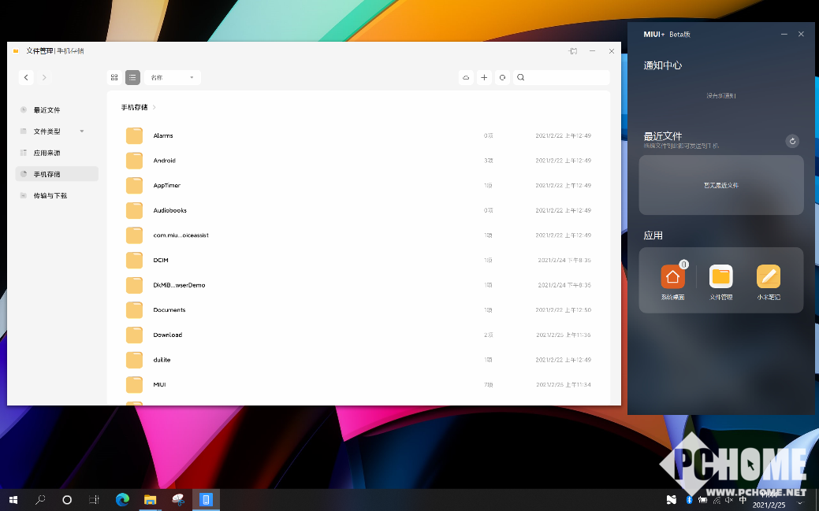Open the Windows Start menu
Viewport: 819px width, 511px height.
(13, 500)
